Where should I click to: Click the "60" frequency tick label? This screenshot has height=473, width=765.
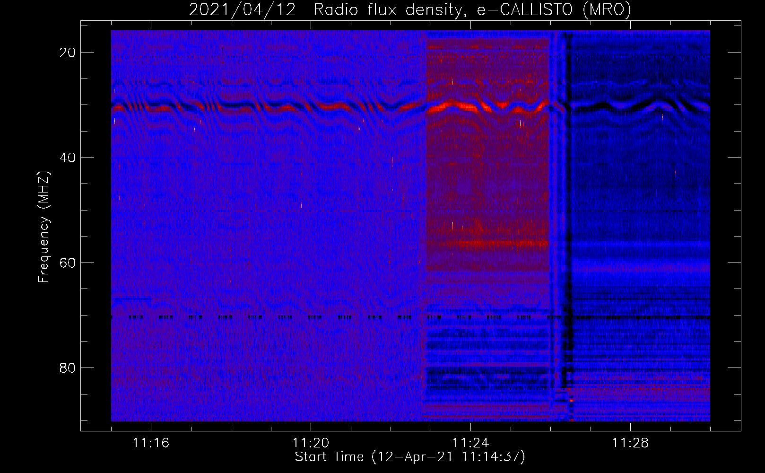[68, 263]
